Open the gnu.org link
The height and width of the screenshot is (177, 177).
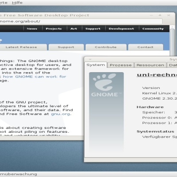point(61,114)
